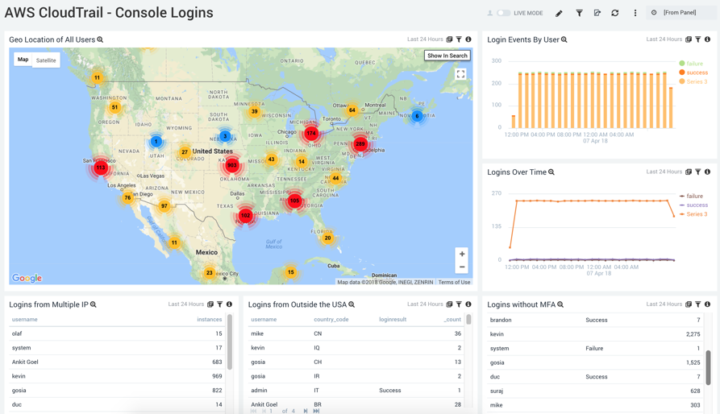Click copy icon in Geo Location panel header
Image resolution: width=720 pixels, height=414 pixels.
449,39
